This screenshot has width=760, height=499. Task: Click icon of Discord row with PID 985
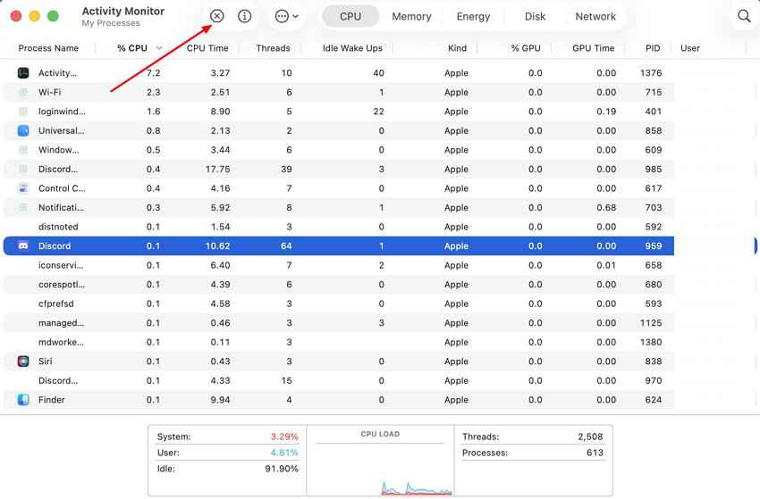pos(23,169)
